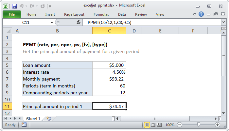Viewport: 229px width, 131px height.
Task: Open the Customize Quick Access Toolbar dropdown
Action: pos(50,6)
